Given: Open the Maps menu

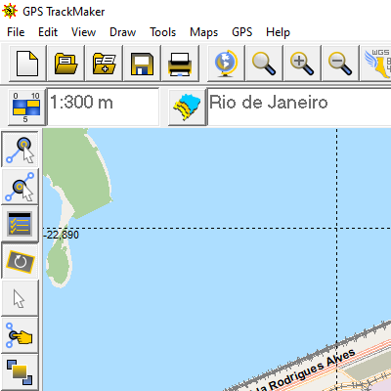Looking at the screenshot, I should (x=203, y=32).
